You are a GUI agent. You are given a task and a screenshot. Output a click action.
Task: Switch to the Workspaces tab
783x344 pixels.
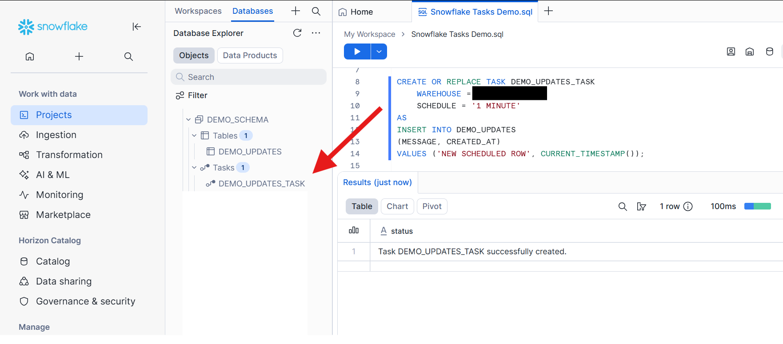[x=198, y=11]
